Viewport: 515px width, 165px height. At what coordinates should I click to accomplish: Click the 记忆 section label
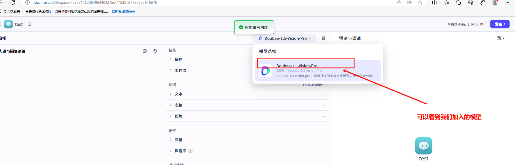pos(172,131)
